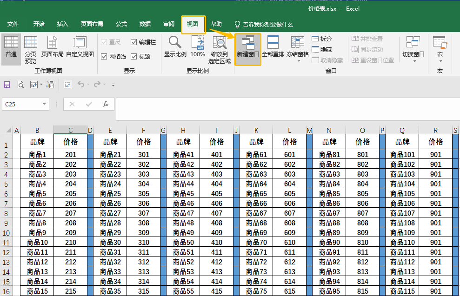Click Reset Window Position (重设窗口位置)
The width and height of the screenshot is (460, 296).
pyautogui.click(x=373, y=60)
